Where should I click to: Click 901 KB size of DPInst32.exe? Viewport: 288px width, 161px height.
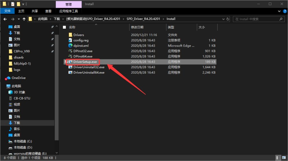point(210,51)
